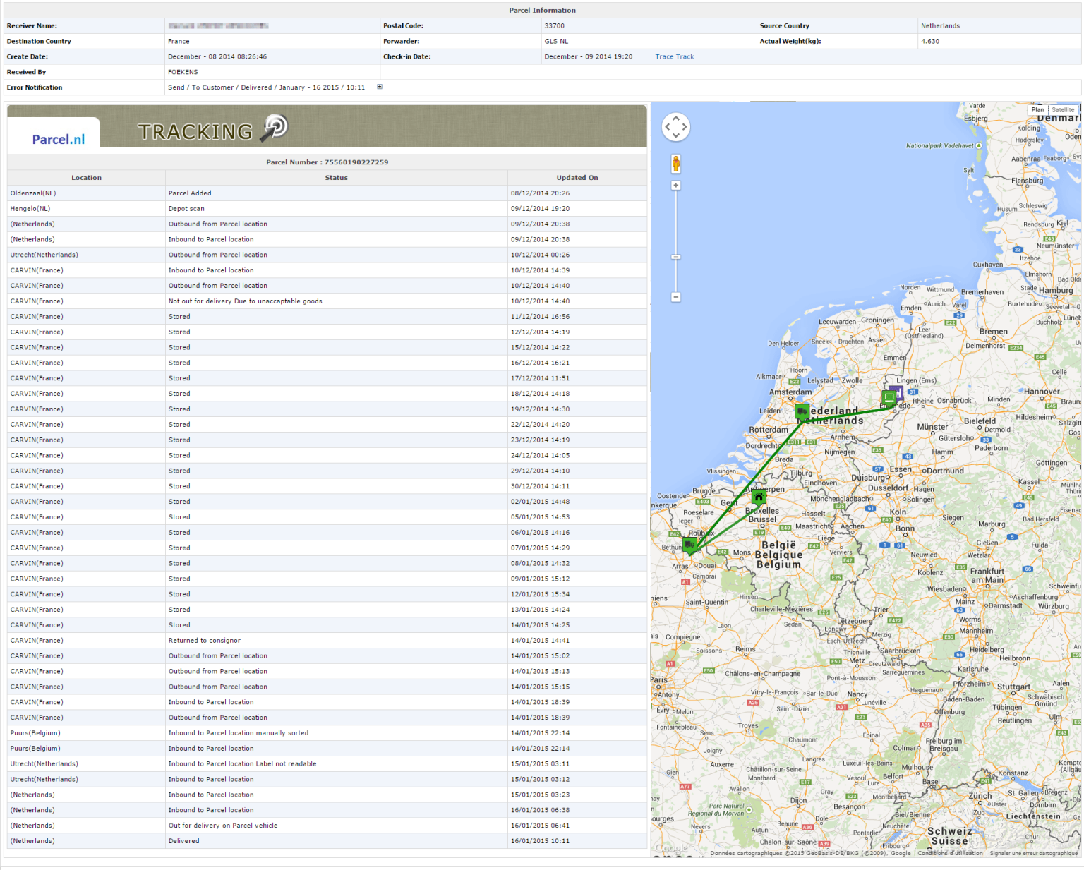This screenshot has width=1084, height=870.
Task: Select received by value 'FOEKENS'
Action: pyautogui.click(x=183, y=72)
